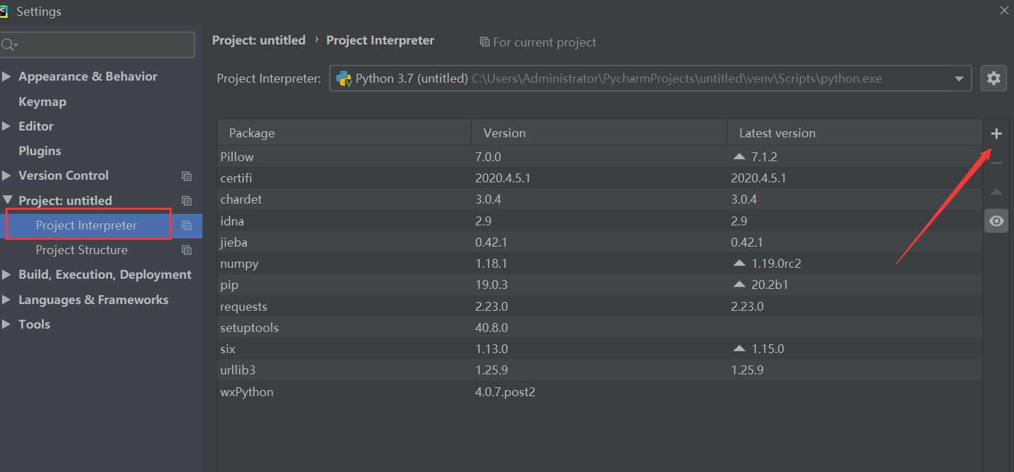Open Version Control settings label
Image resolution: width=1014 pixels, height=472 pixels.
click(x=64, y=176)
